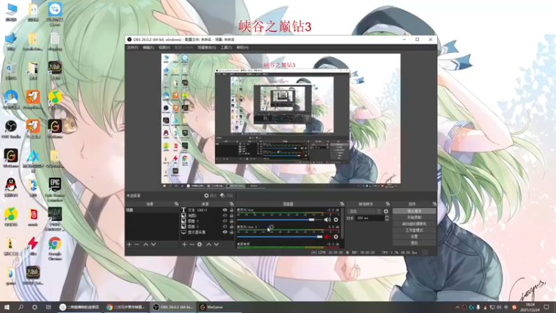Move the scene down in the Scenes panel
The height and width of the screenshot is (313, 556).
[x=154, y=245]
